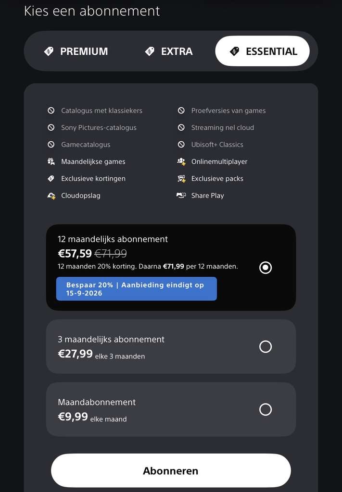The image size is (342, 492).
Task: Click the Exclusieve kortingen discount icon
Action: click(51, 179)
